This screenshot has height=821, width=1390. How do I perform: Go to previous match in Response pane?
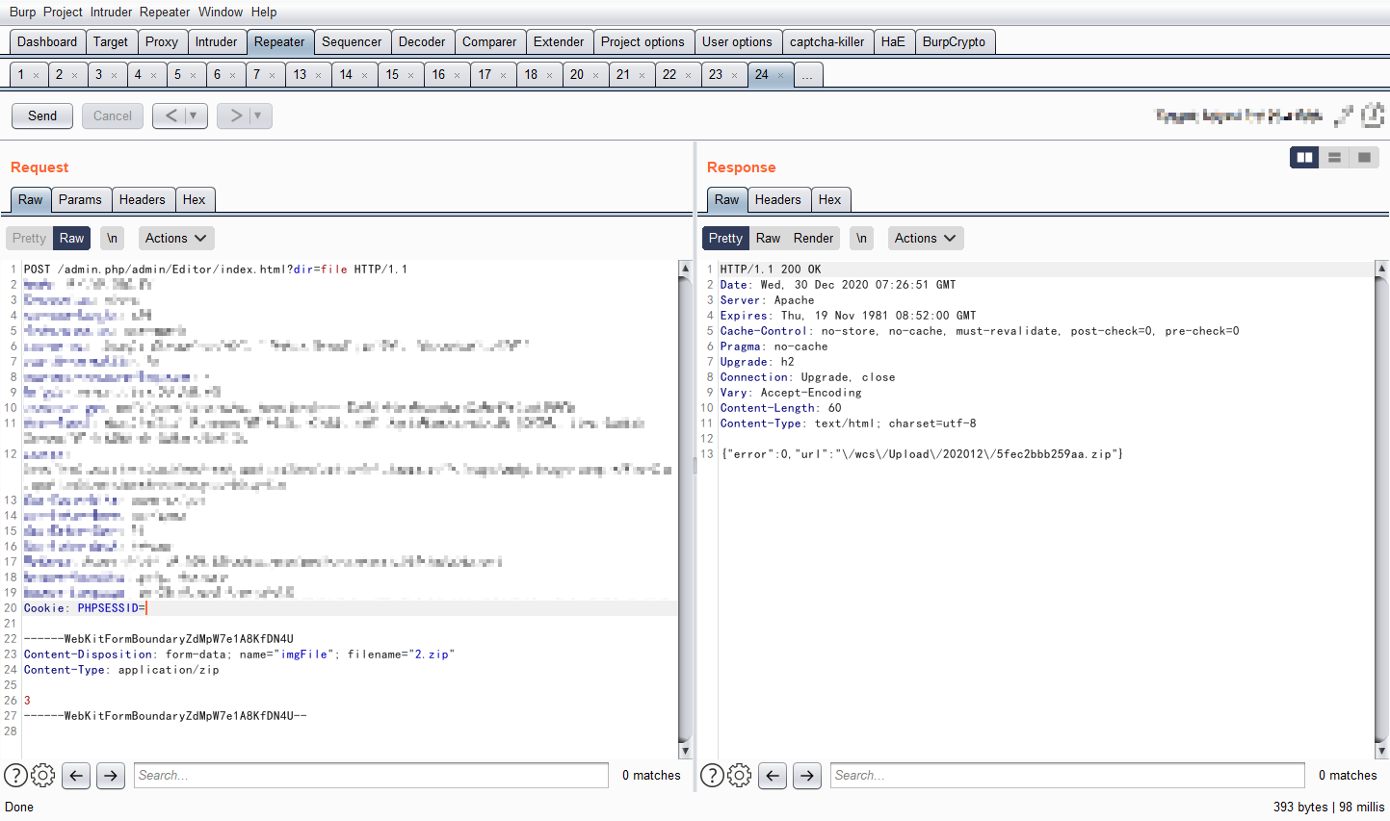tap(774, 775)
